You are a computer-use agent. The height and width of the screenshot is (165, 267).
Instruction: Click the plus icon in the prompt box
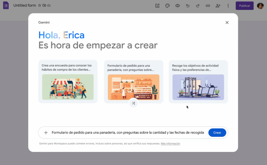46,133
